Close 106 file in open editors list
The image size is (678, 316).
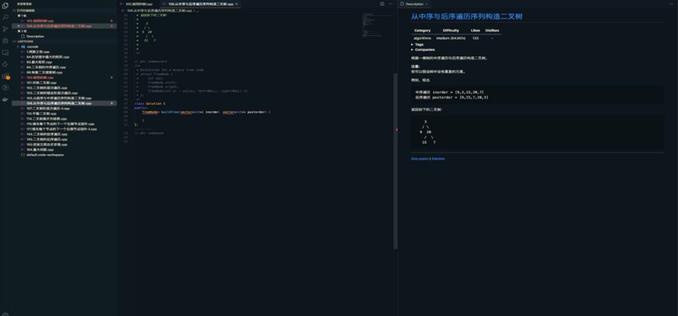point(18,26)
